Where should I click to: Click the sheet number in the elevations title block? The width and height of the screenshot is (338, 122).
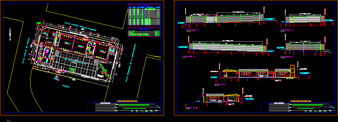332,107
